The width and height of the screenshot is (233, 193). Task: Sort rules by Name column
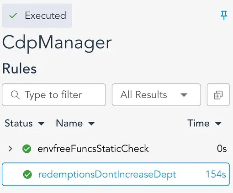[75, 123]
